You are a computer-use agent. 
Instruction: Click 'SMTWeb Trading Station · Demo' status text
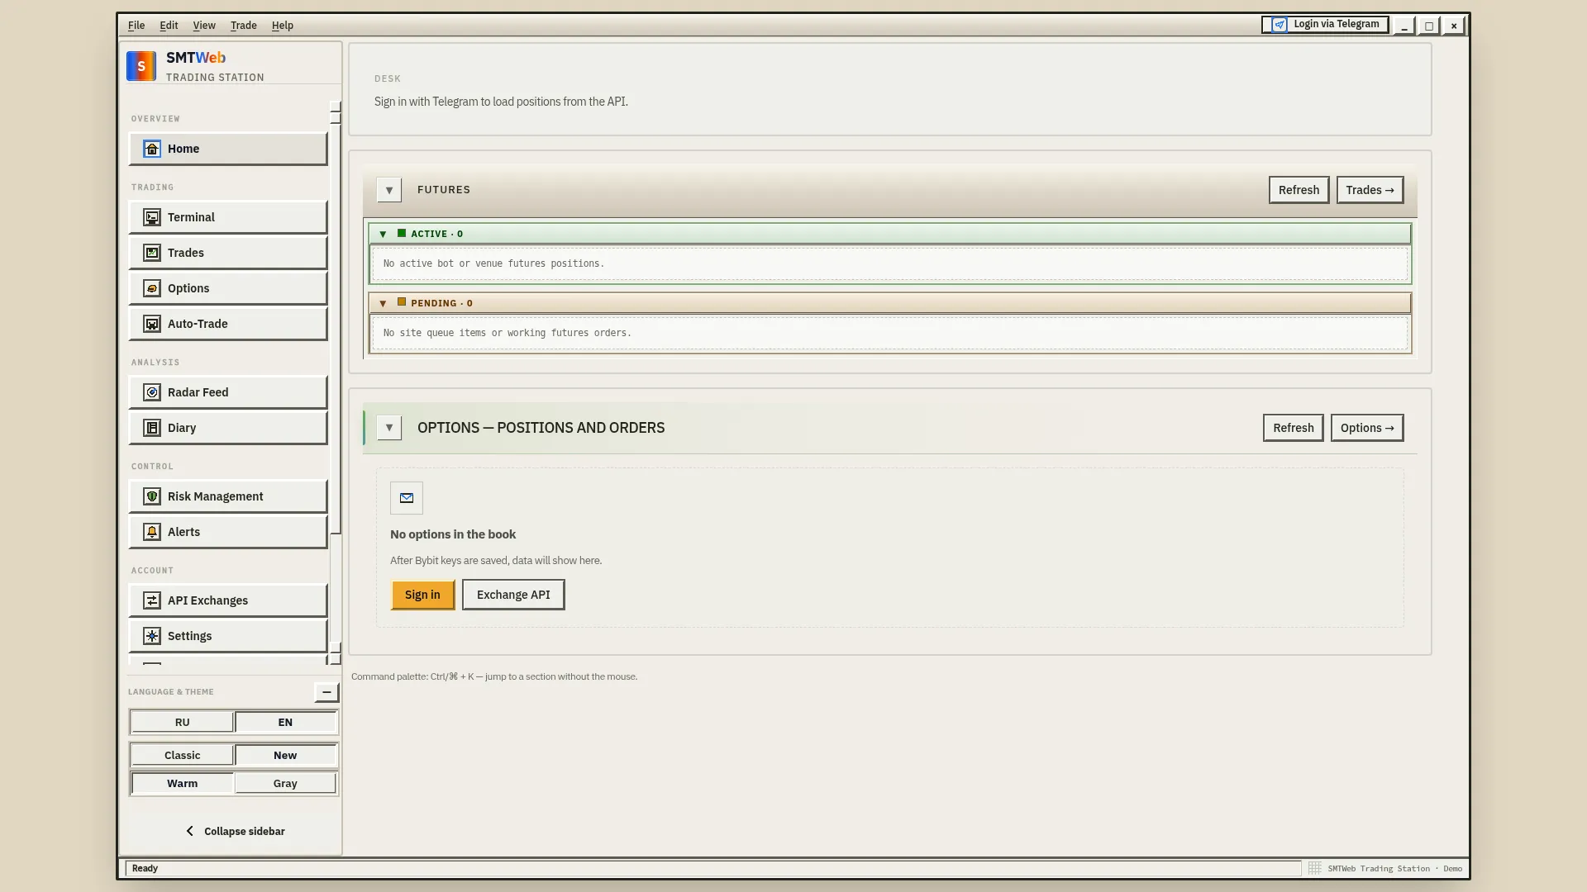[x=1394, y=868]
